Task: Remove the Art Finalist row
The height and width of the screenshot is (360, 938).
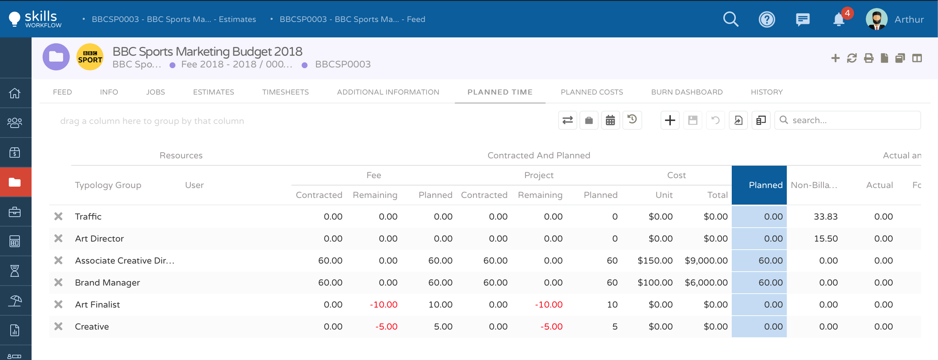Action: pyautogui.click(x=58, y=304)
